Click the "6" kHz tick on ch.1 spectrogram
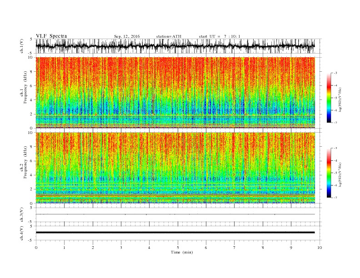The image size is (360, 278). click(32, 86)
